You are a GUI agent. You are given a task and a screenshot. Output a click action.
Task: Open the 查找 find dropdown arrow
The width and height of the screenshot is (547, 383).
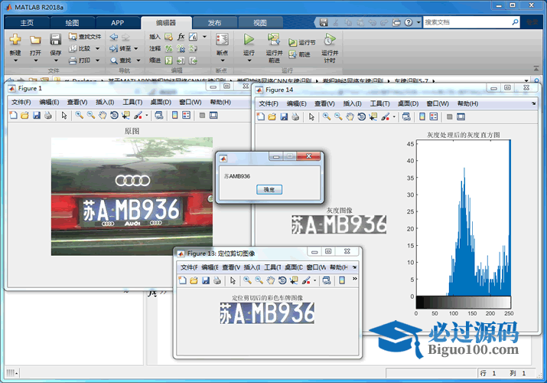click(x=138, y=61)
